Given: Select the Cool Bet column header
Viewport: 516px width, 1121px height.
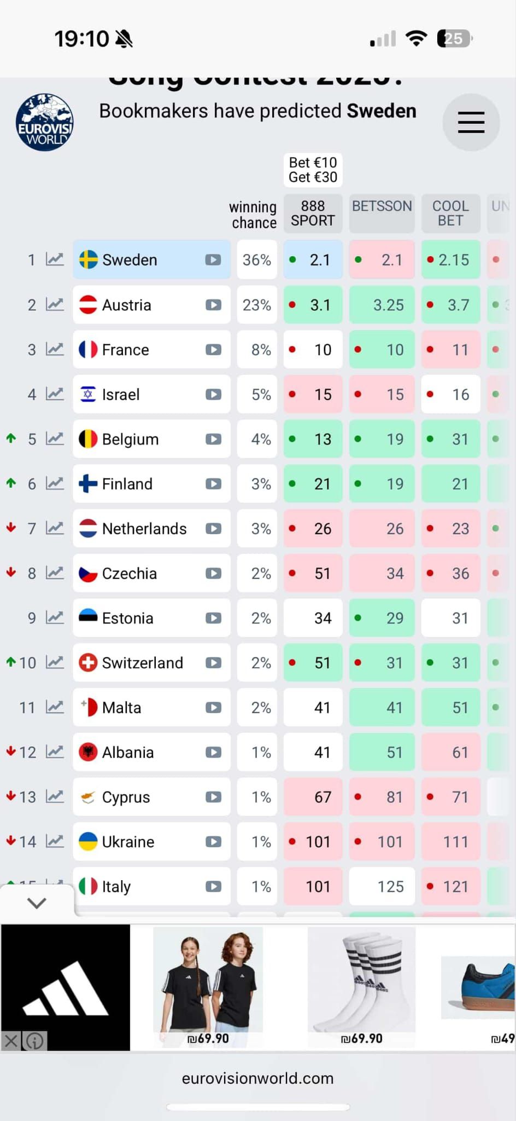Looking at the screenshot, I should [x=450, y=213].
